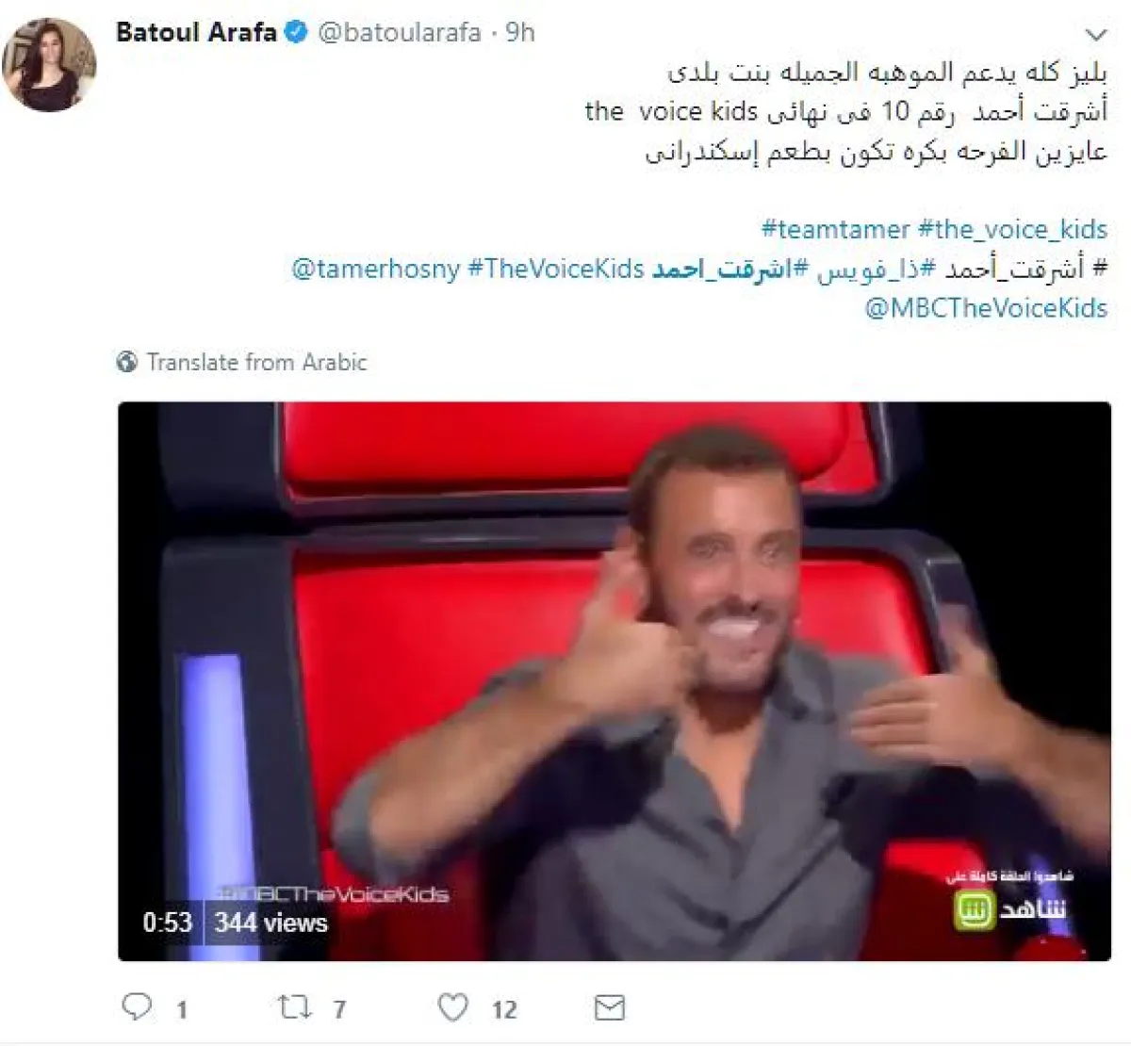This screenshot has height=1046, width=1131.
Task: Open the #TheVoiceKids hashtag
Action: pyautogui.click(x=556, y=270)
